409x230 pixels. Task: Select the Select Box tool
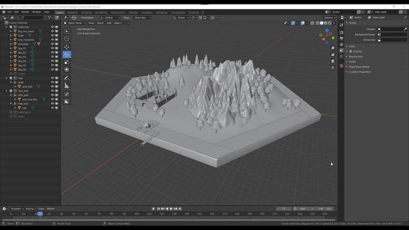click(66, 31)
